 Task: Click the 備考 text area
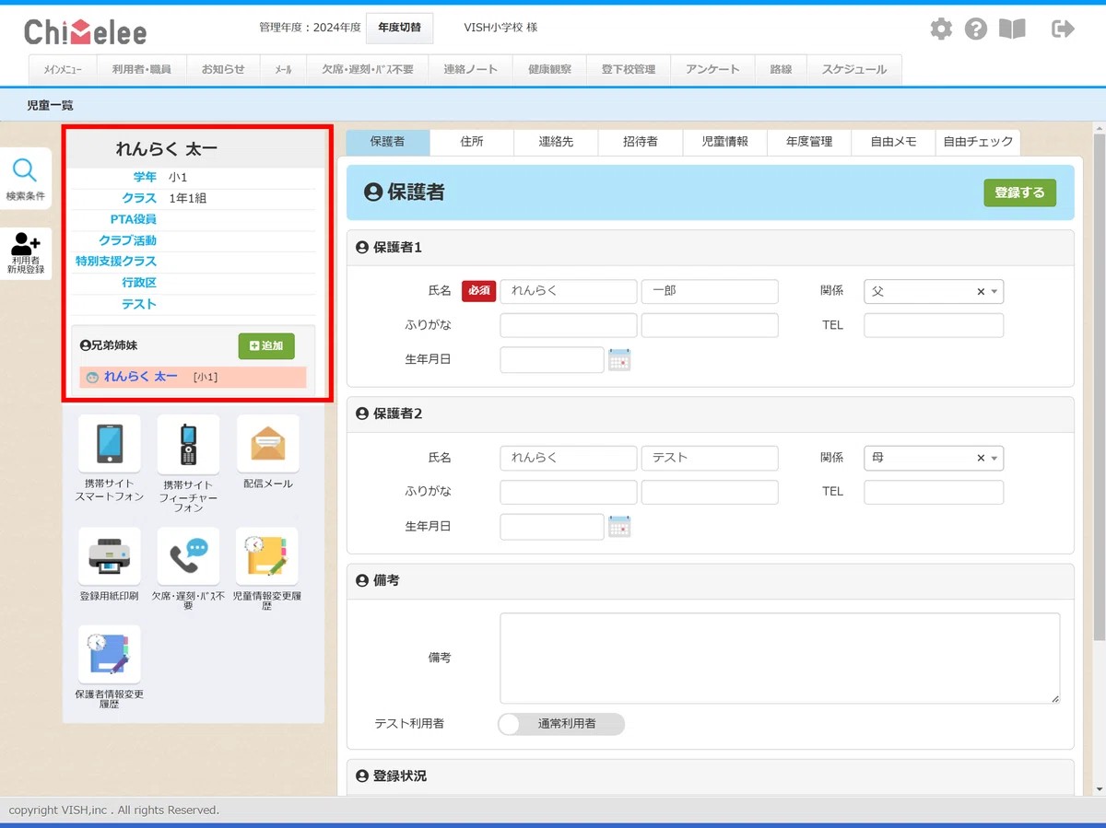(x=780, y=658)
